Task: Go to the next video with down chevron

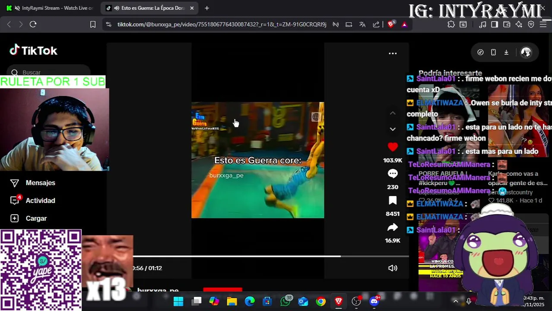Action: coord(393,129)
